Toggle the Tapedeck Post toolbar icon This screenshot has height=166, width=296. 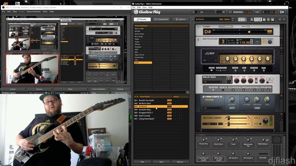pyautogui.click(x=268, y=19)
